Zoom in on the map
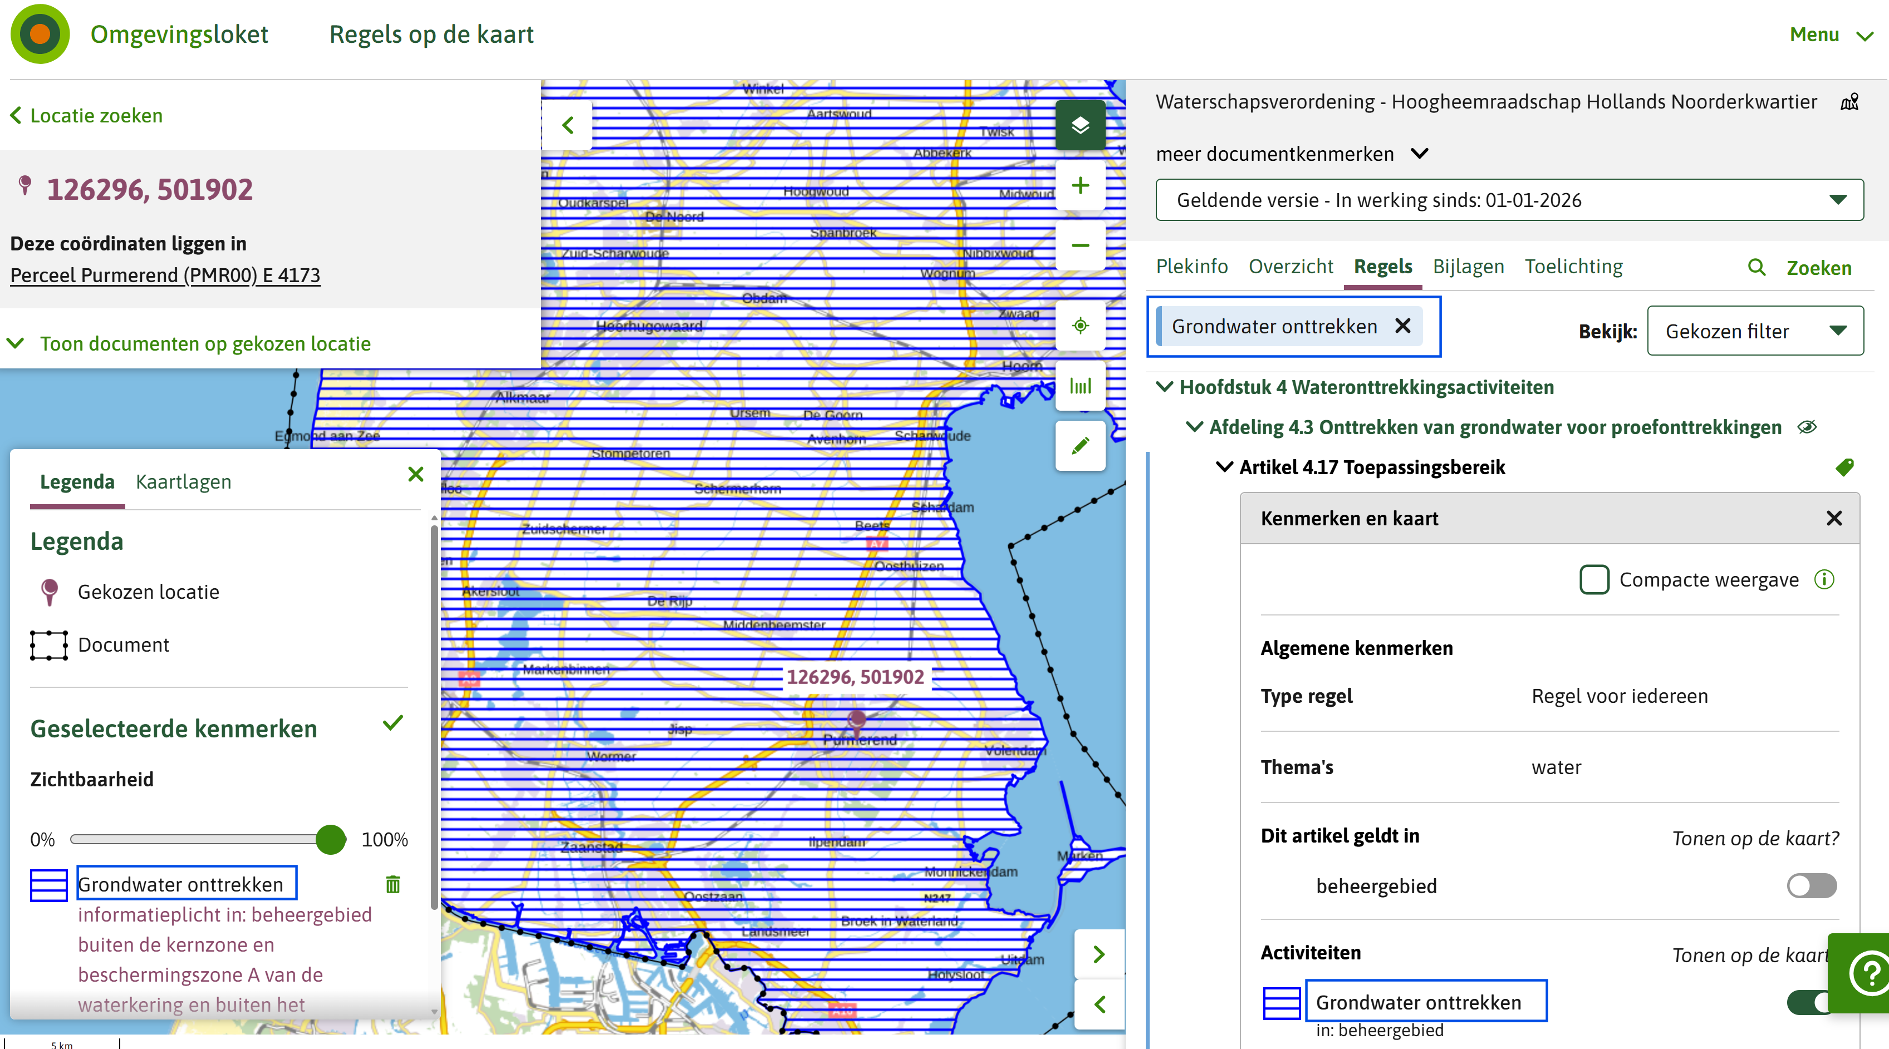 coord(1080,185)
